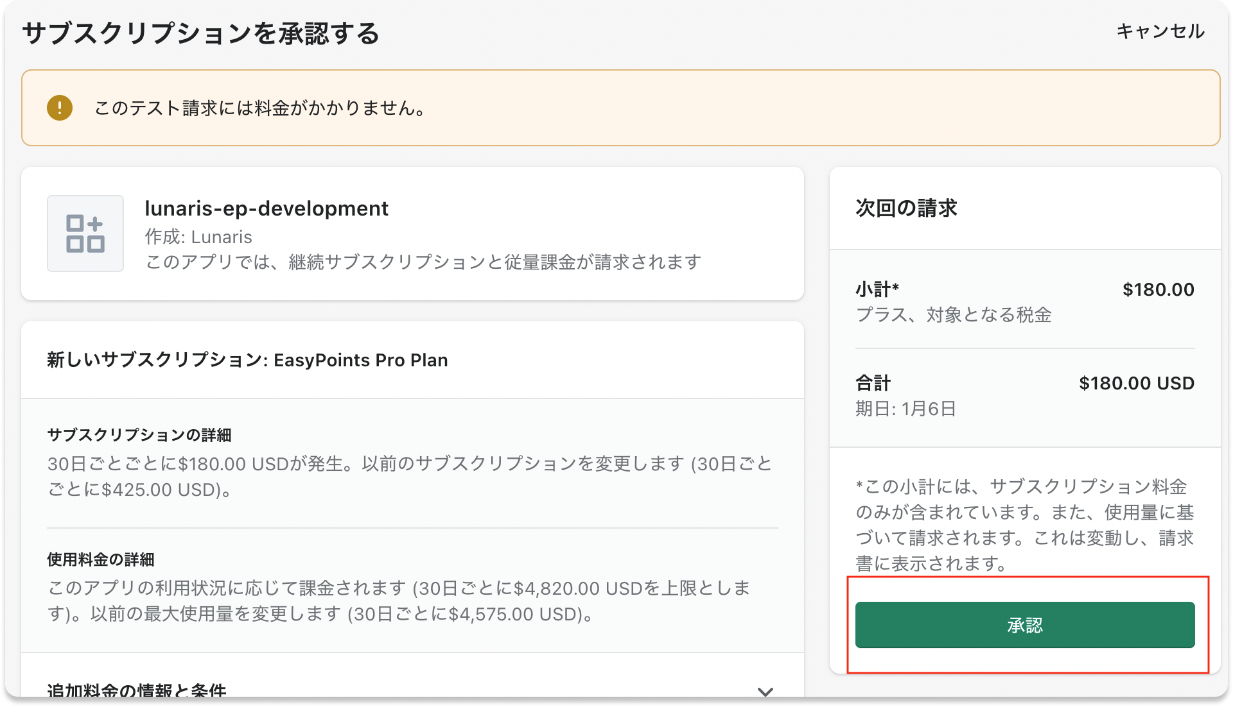
Task: Click the このテスト請求には料金がかかりません notice text
Action: point(260,108)
